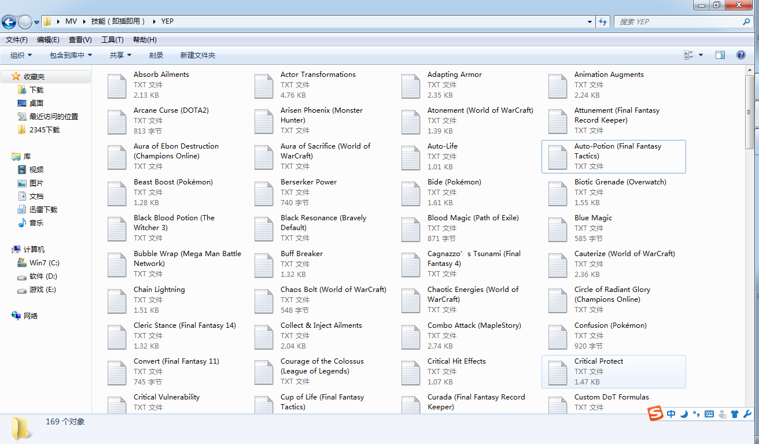The image size is (759, 444).
Task: Select 网络 in the navigation pane
Action: point(31,316)
